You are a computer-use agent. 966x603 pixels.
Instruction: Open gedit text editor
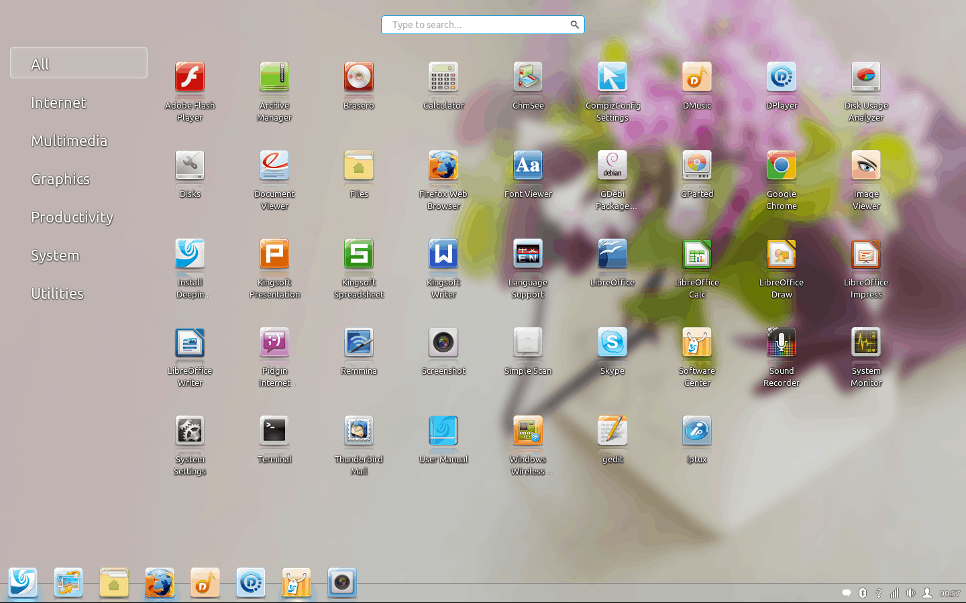(x=612, y=431)
